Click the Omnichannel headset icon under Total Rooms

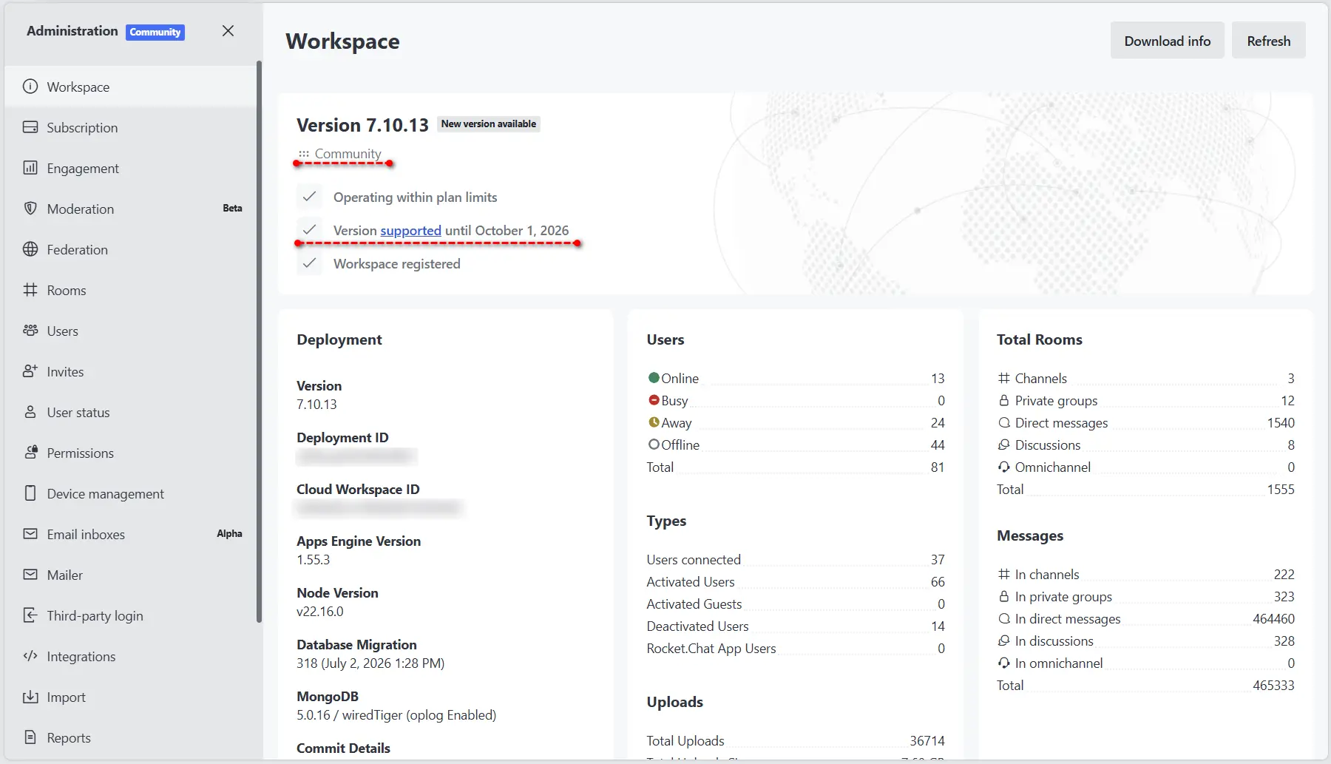(x=1004, y=467)
